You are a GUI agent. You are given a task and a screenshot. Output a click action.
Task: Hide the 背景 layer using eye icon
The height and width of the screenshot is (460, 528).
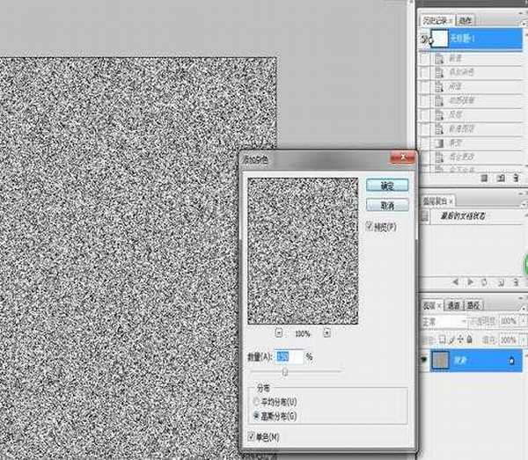[x=425, y=360]
